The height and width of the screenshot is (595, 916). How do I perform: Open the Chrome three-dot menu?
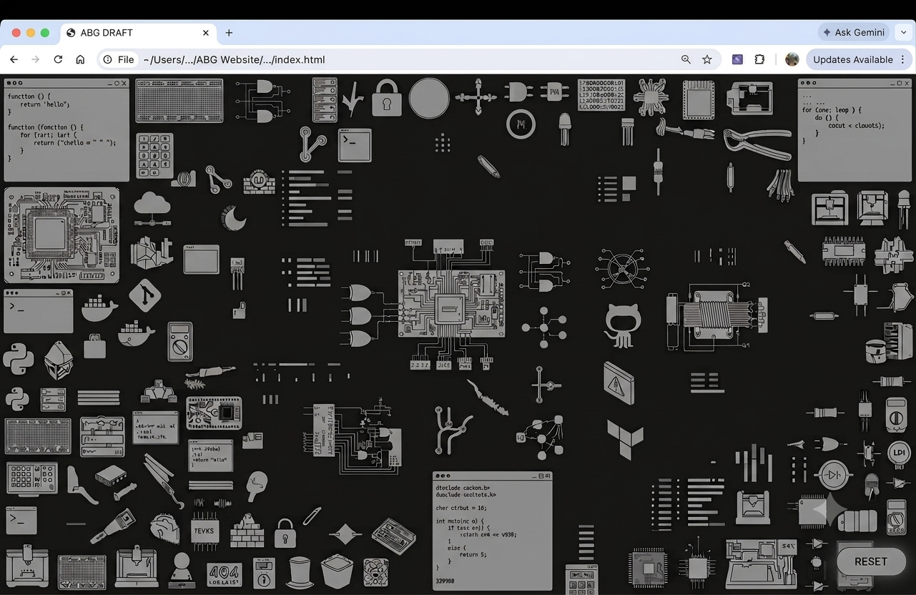pos(902,59)
